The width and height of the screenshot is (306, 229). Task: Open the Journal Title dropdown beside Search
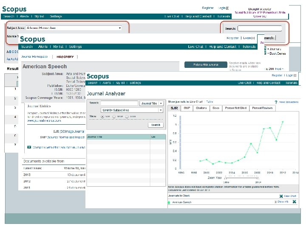151,103
